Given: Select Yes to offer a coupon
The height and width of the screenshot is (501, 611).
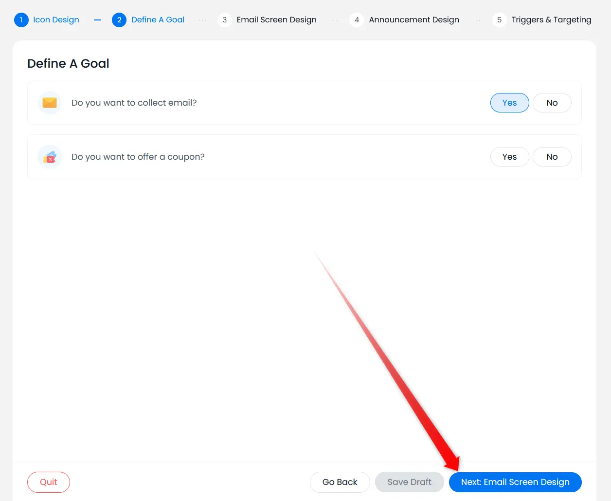Looking at the screenshot, I should (509, 157).
